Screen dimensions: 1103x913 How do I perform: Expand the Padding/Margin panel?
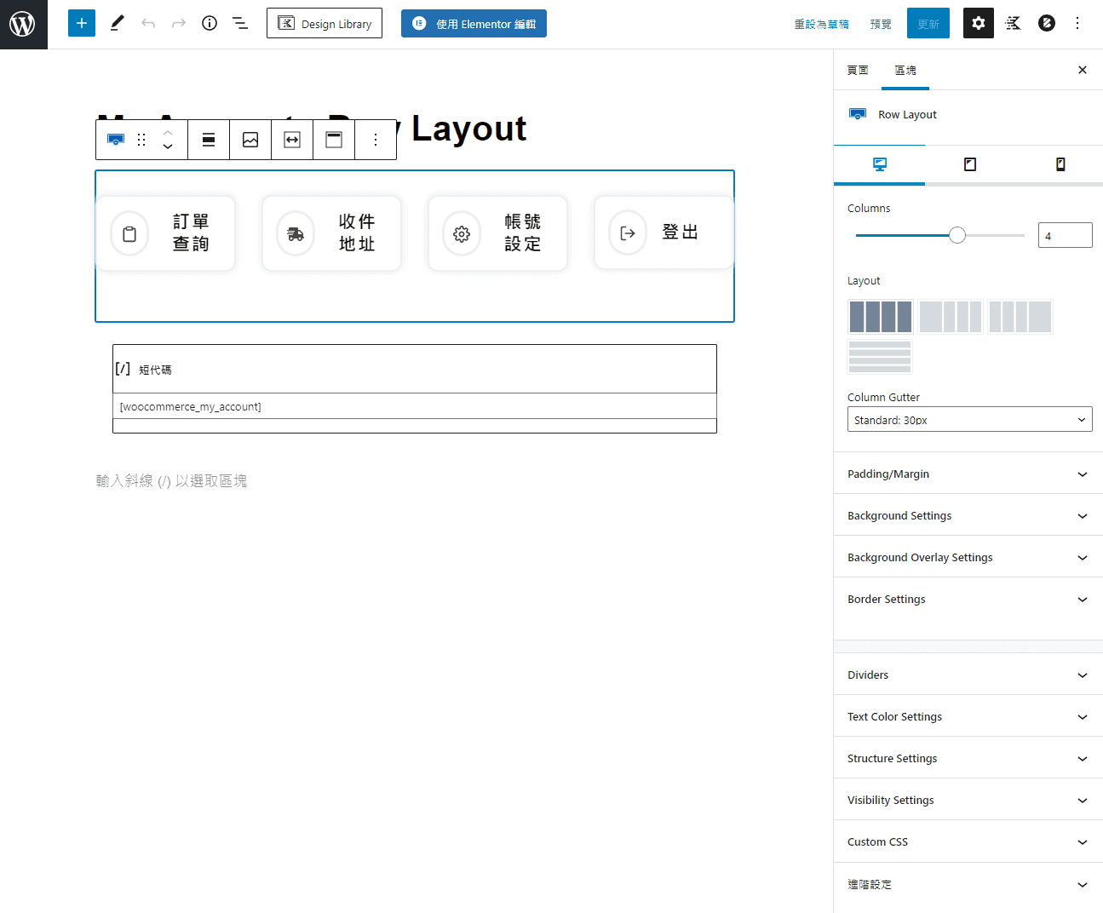pyautogui.click(x=968, y=474)
